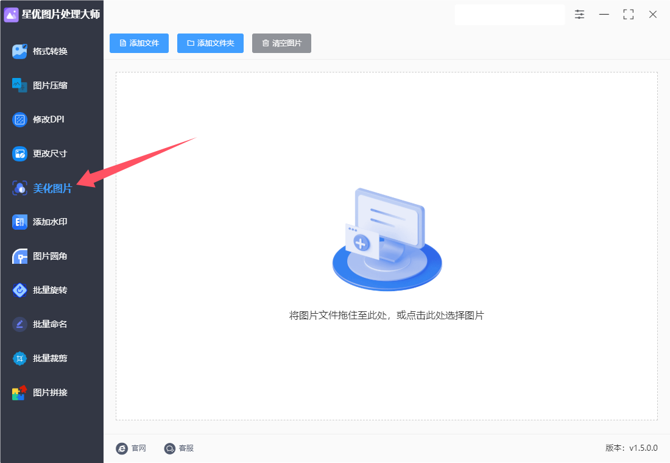
Task: Select the 美化图片 menu label
Action: [x=52, y=188]
